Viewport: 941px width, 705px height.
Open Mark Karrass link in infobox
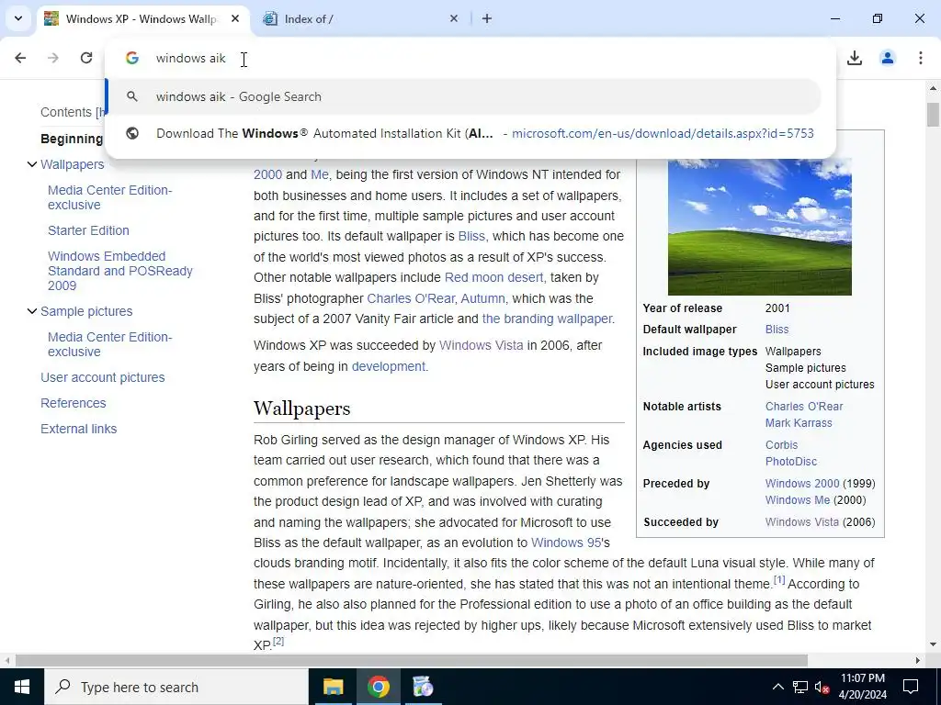[x=799, y=422]
